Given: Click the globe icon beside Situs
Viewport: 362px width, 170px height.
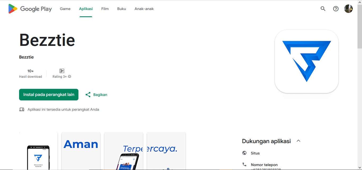Looking at the screenshot, I should coord(244,153).
